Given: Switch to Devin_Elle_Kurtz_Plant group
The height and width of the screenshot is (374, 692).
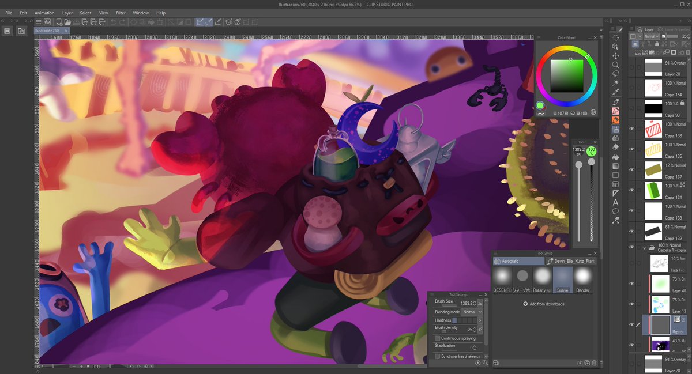Looking at the screenshot, I should pos(571,261).
